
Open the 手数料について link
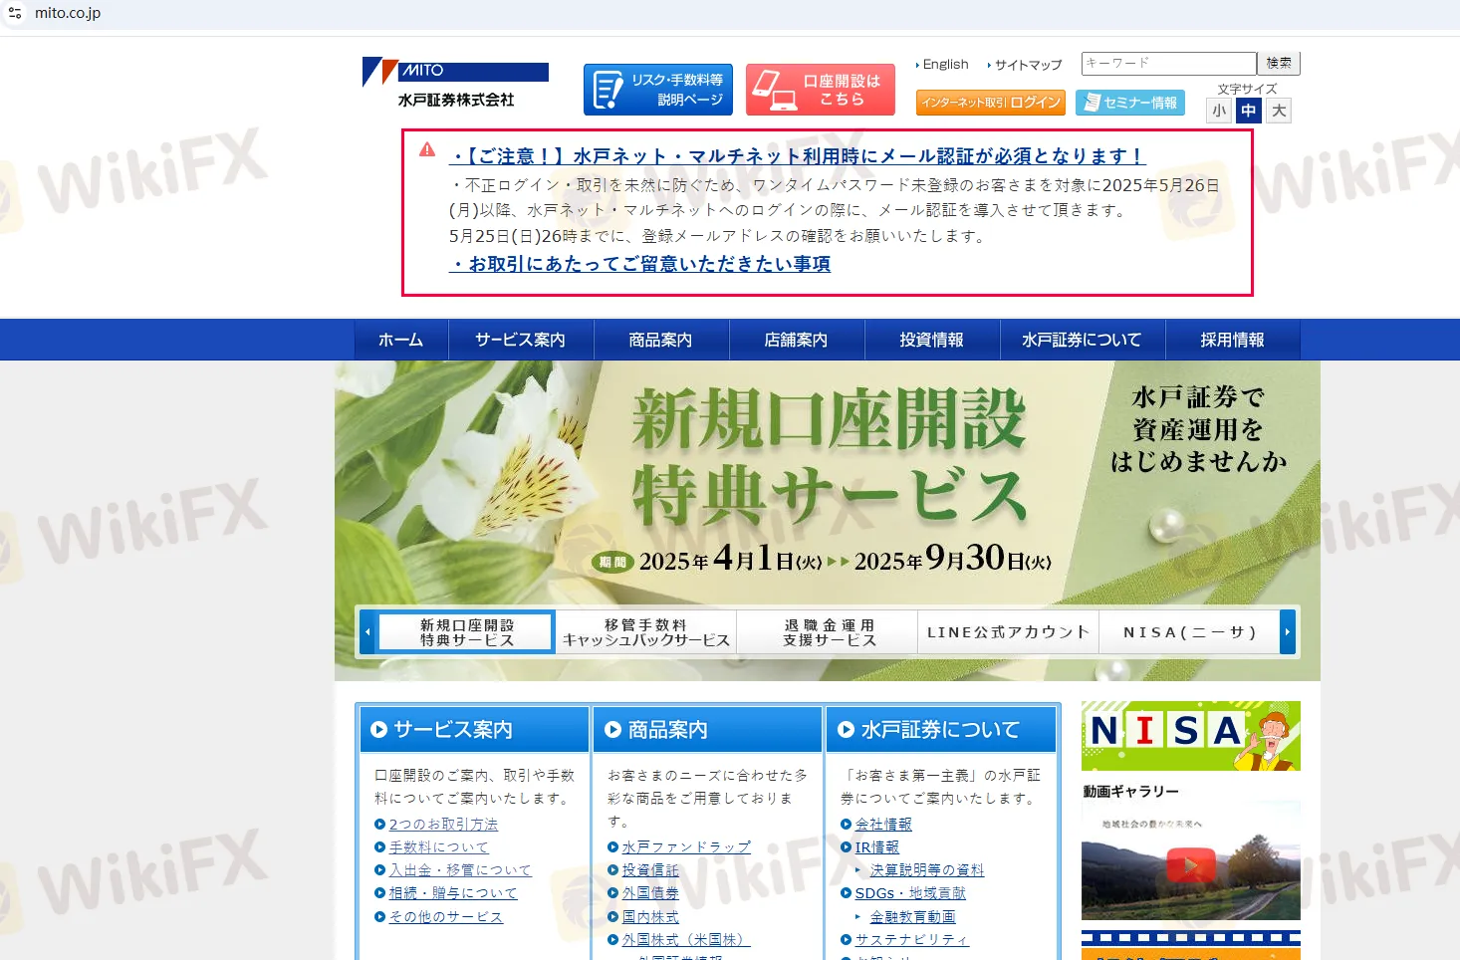[438, 847]
